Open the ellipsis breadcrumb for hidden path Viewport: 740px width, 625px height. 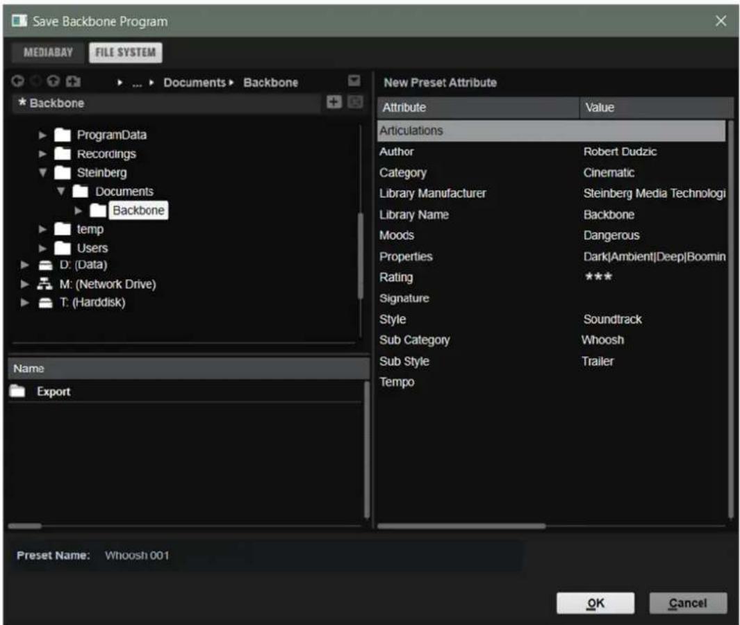click(x=137, y=83)
